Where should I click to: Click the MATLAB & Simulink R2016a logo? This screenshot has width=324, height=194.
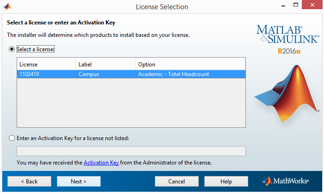coord(287,39)
